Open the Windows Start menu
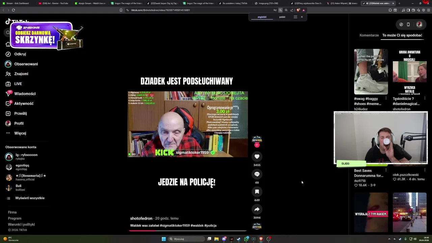Viewport: 432px width, 243px height. click(164, 239)
